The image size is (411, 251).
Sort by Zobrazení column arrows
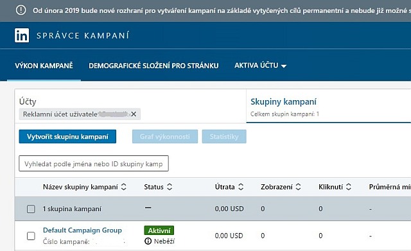pos(298,187)
